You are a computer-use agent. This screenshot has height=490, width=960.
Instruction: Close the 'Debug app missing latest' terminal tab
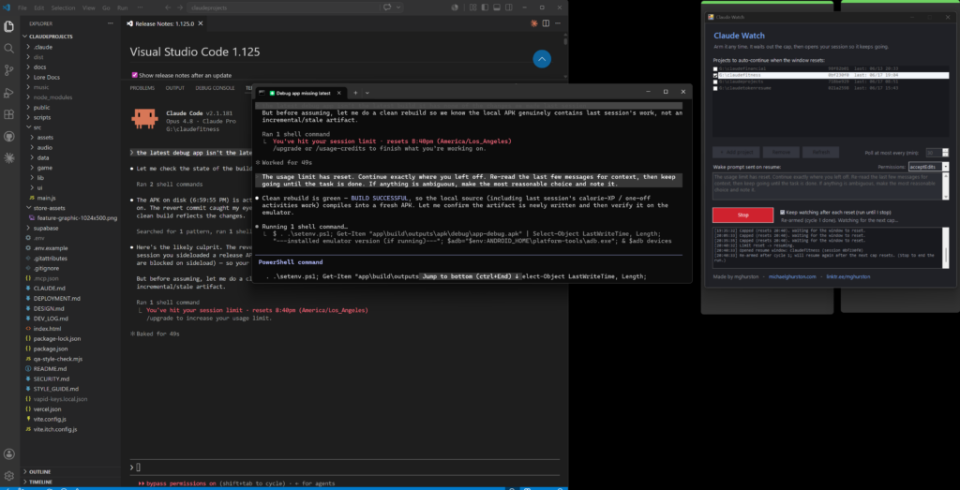coord(340,93)
